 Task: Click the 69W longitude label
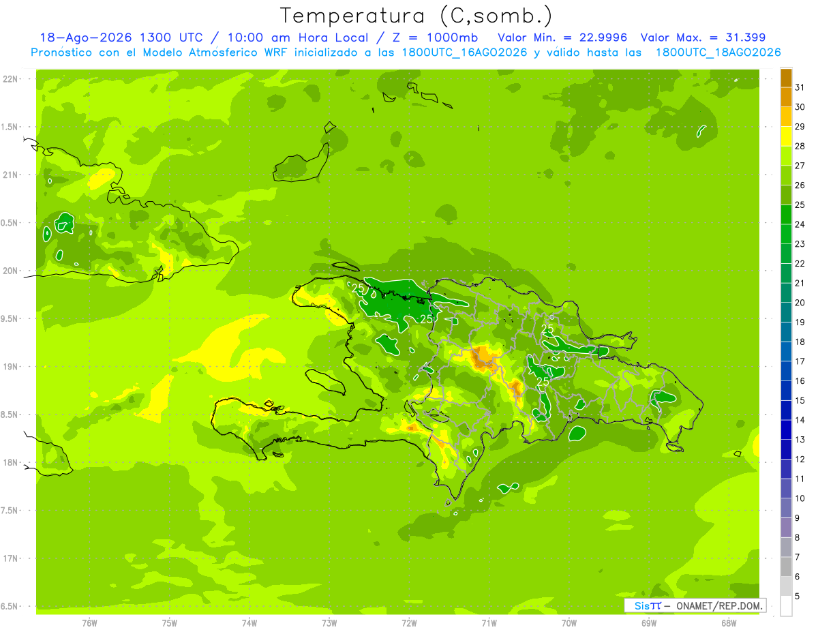[649, 622]
